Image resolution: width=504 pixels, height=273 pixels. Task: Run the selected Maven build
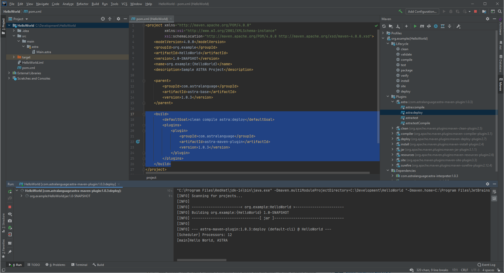[x=415, y=26]
